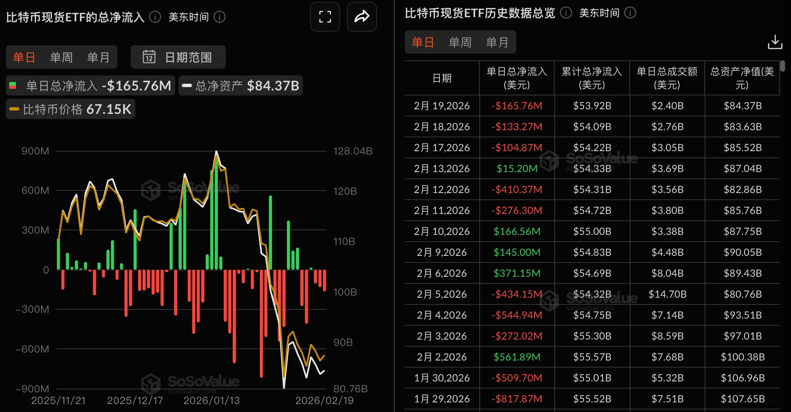This screenshot has width=791, height=412.
Task: Click the orange 比特币价格 legend swatch
Action: 14,109
